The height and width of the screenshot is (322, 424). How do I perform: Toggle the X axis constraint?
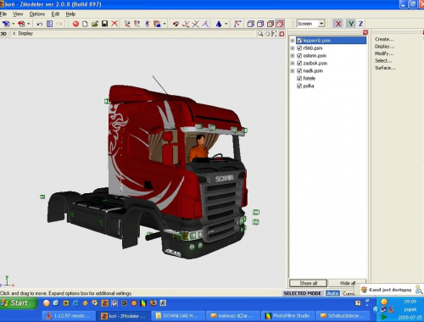click(x=338, y=24)
